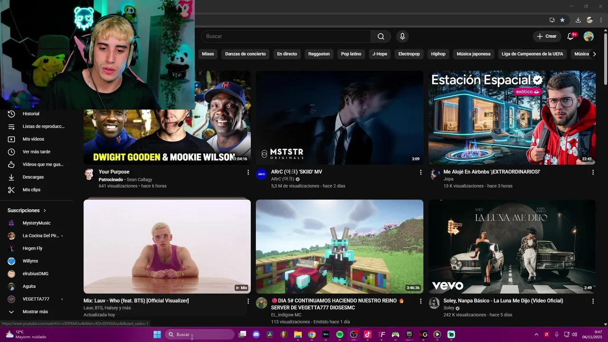Open elrubiusOMG subscription

[x=37, y=274]
